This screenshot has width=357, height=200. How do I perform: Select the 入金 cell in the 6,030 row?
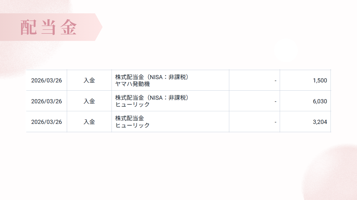(89, 101)
